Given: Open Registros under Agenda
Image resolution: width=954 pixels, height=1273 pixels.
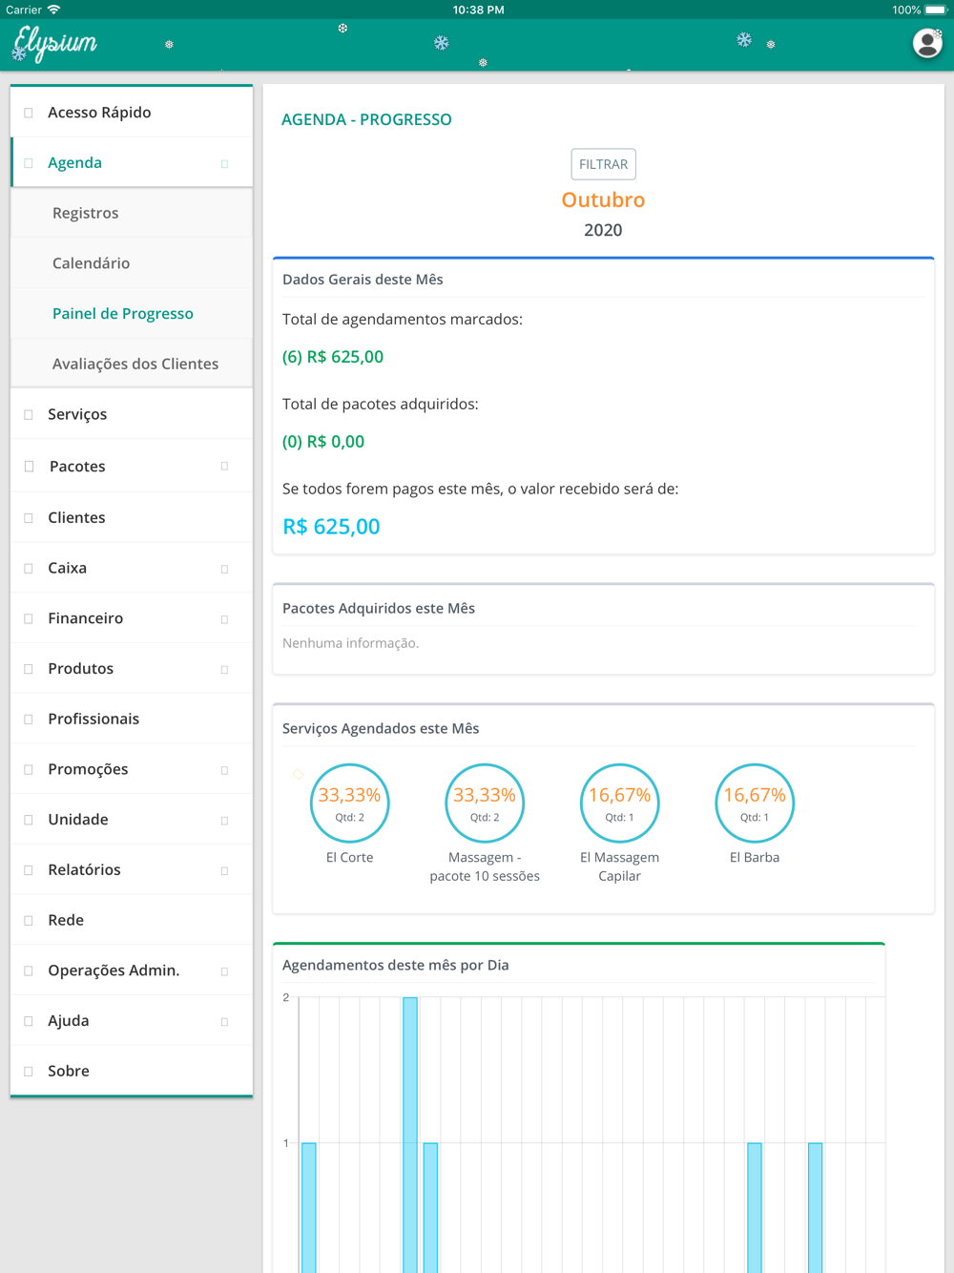Looking at the screenshot, I should click(x=132, y=213).
